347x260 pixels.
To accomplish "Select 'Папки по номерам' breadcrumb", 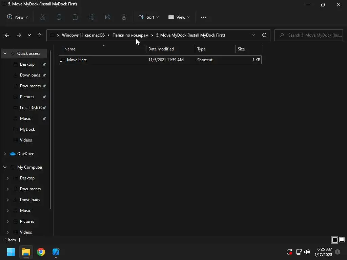I will (130, 35).
